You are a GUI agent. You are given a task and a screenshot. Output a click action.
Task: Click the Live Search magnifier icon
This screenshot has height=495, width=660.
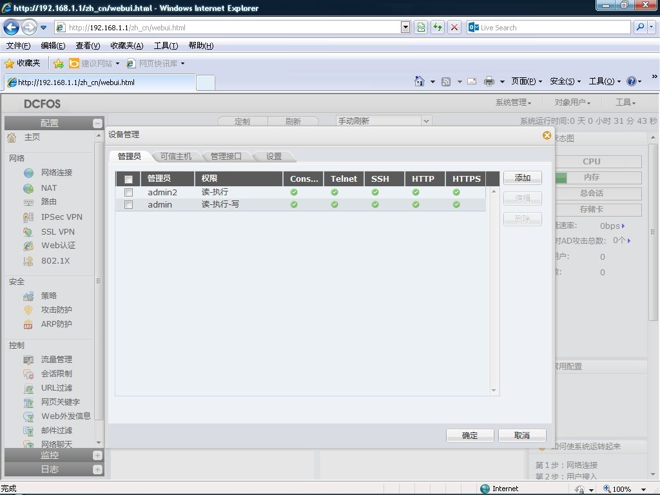click(640, 27)
